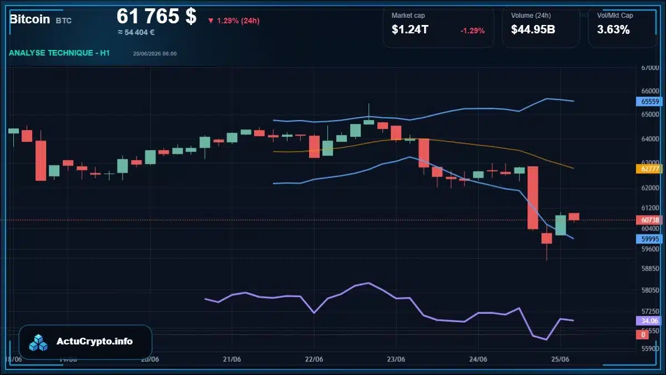Click the 22/06 date axis label
The image size is (666, 375).
(x=314, y=359)
